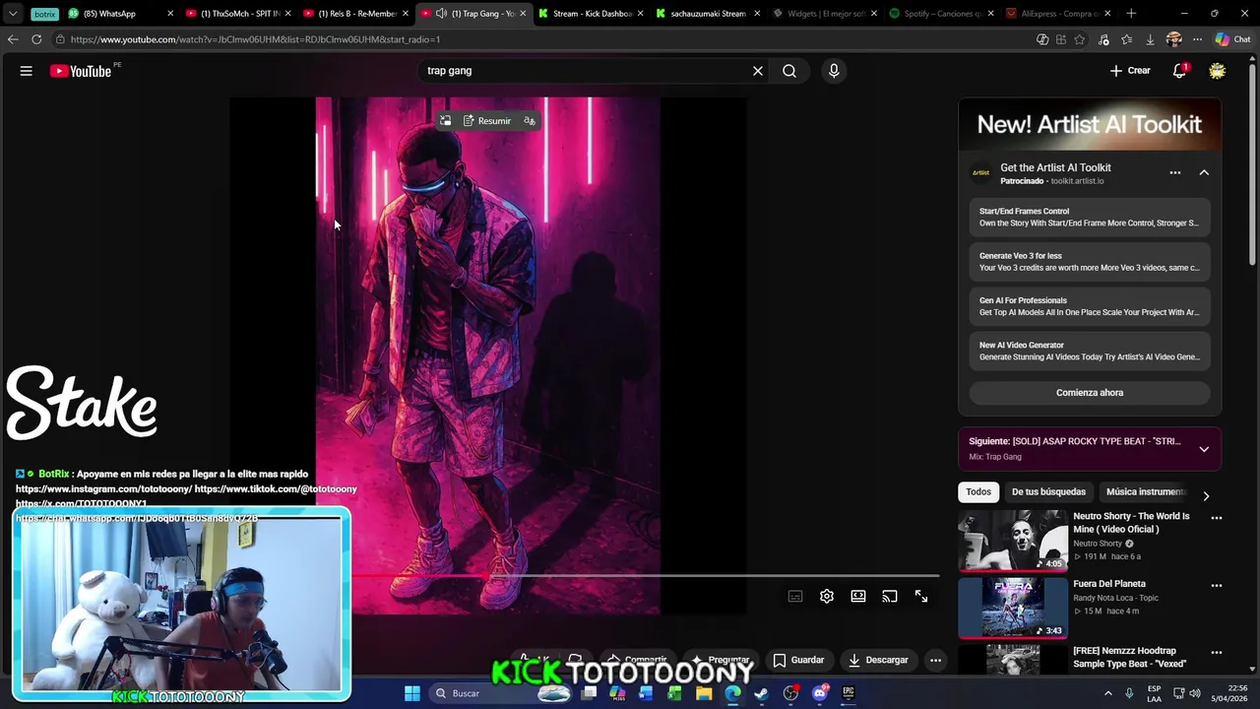Switch to the ThxSoMch SPIT browser tab
The image size is (1260, 709).
236,14
